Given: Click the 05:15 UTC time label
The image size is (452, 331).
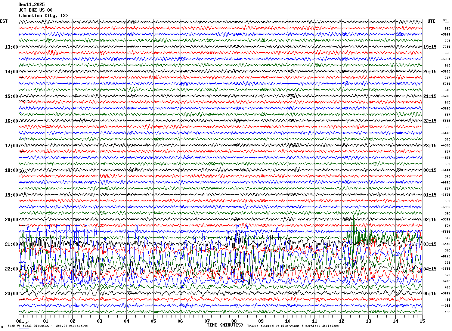Looking at the screenshot, I should 430,294.
